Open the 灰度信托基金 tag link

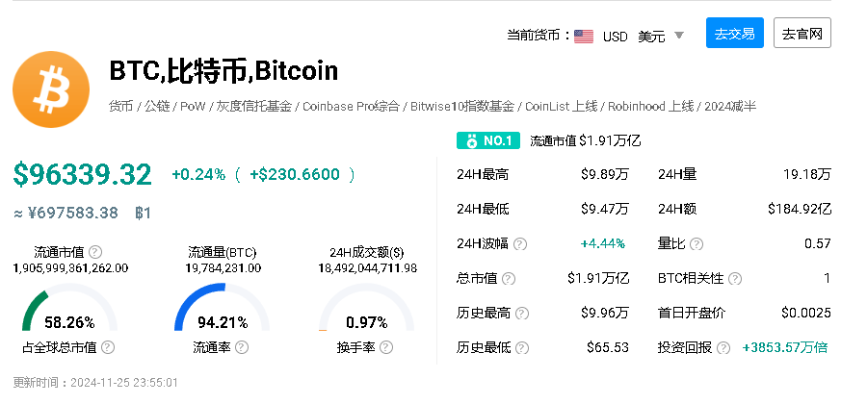pos(252,106)
